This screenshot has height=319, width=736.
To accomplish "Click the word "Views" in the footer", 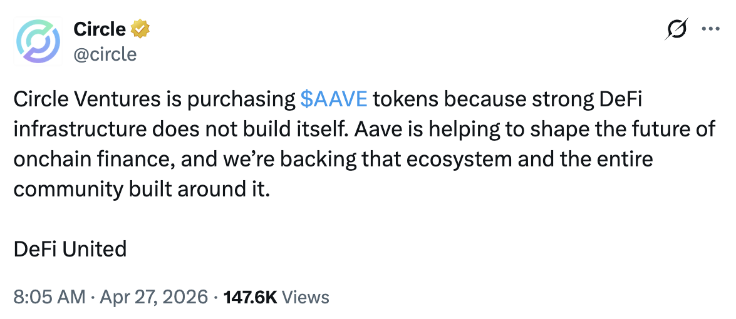I will click(x=304, y=296).
